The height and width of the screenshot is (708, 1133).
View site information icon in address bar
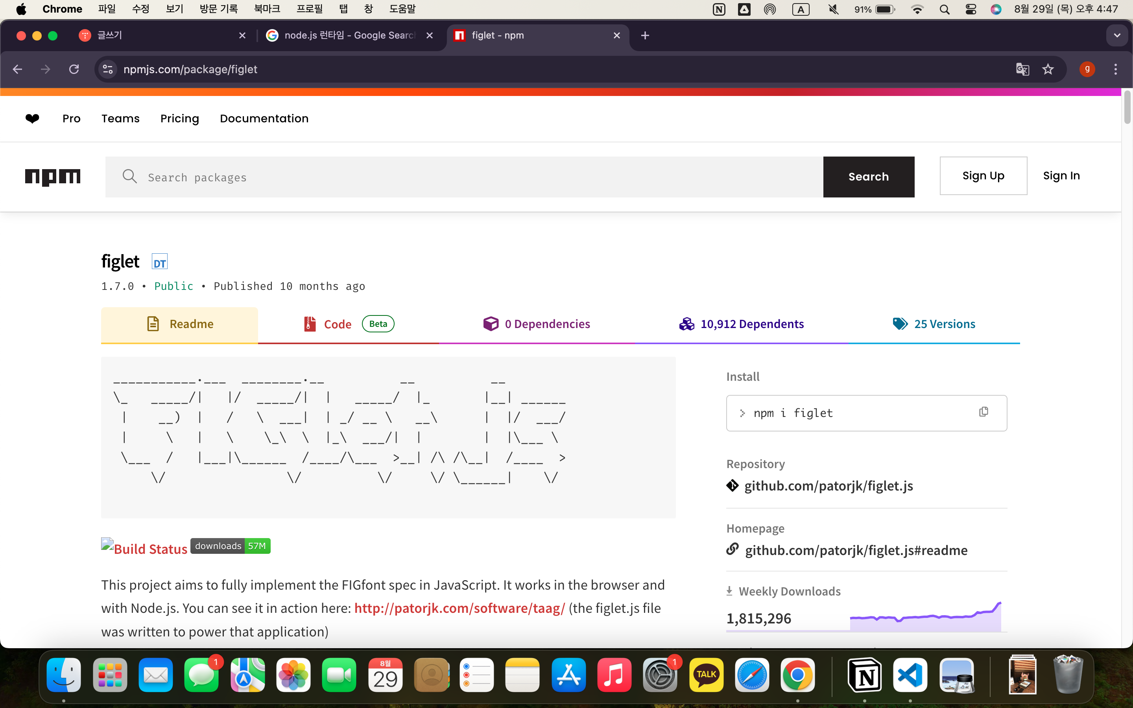tap(108, 69)
